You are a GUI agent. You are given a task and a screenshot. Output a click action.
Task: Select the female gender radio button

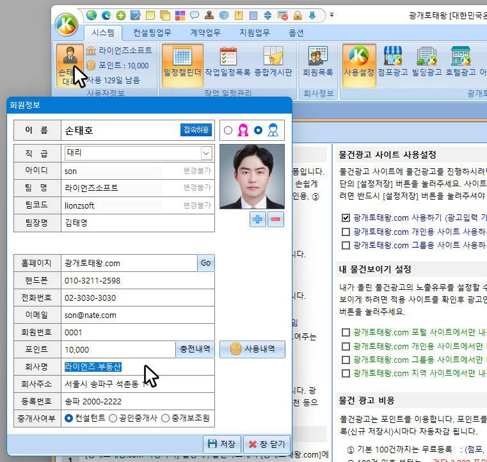(x=228, y=130)
